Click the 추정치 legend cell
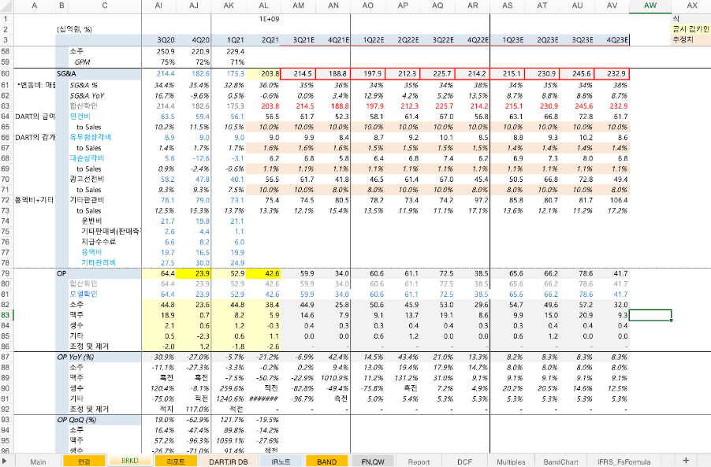The height and width of the screenshot is (467, 711). click(x=691, y=40)
